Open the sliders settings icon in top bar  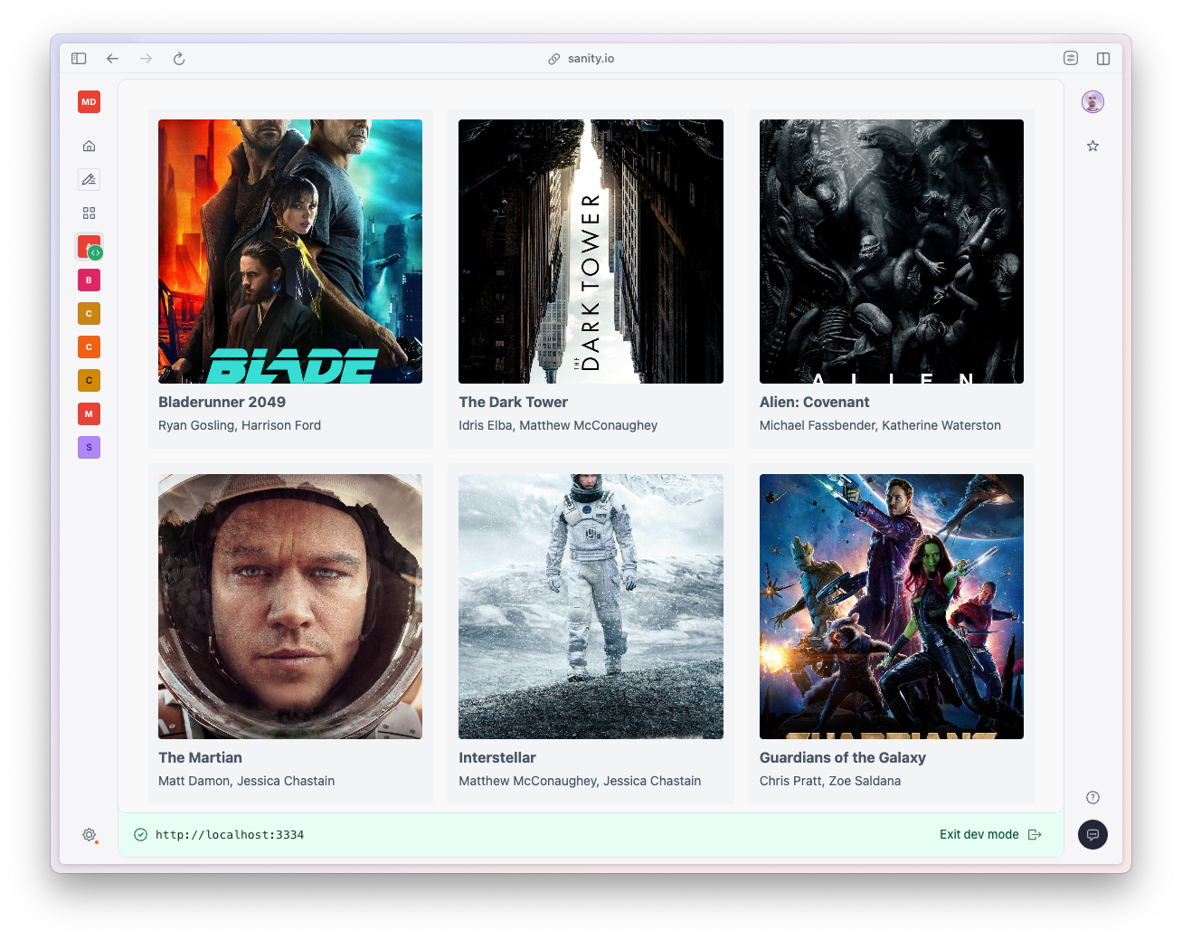click(x=1071, y=59)
